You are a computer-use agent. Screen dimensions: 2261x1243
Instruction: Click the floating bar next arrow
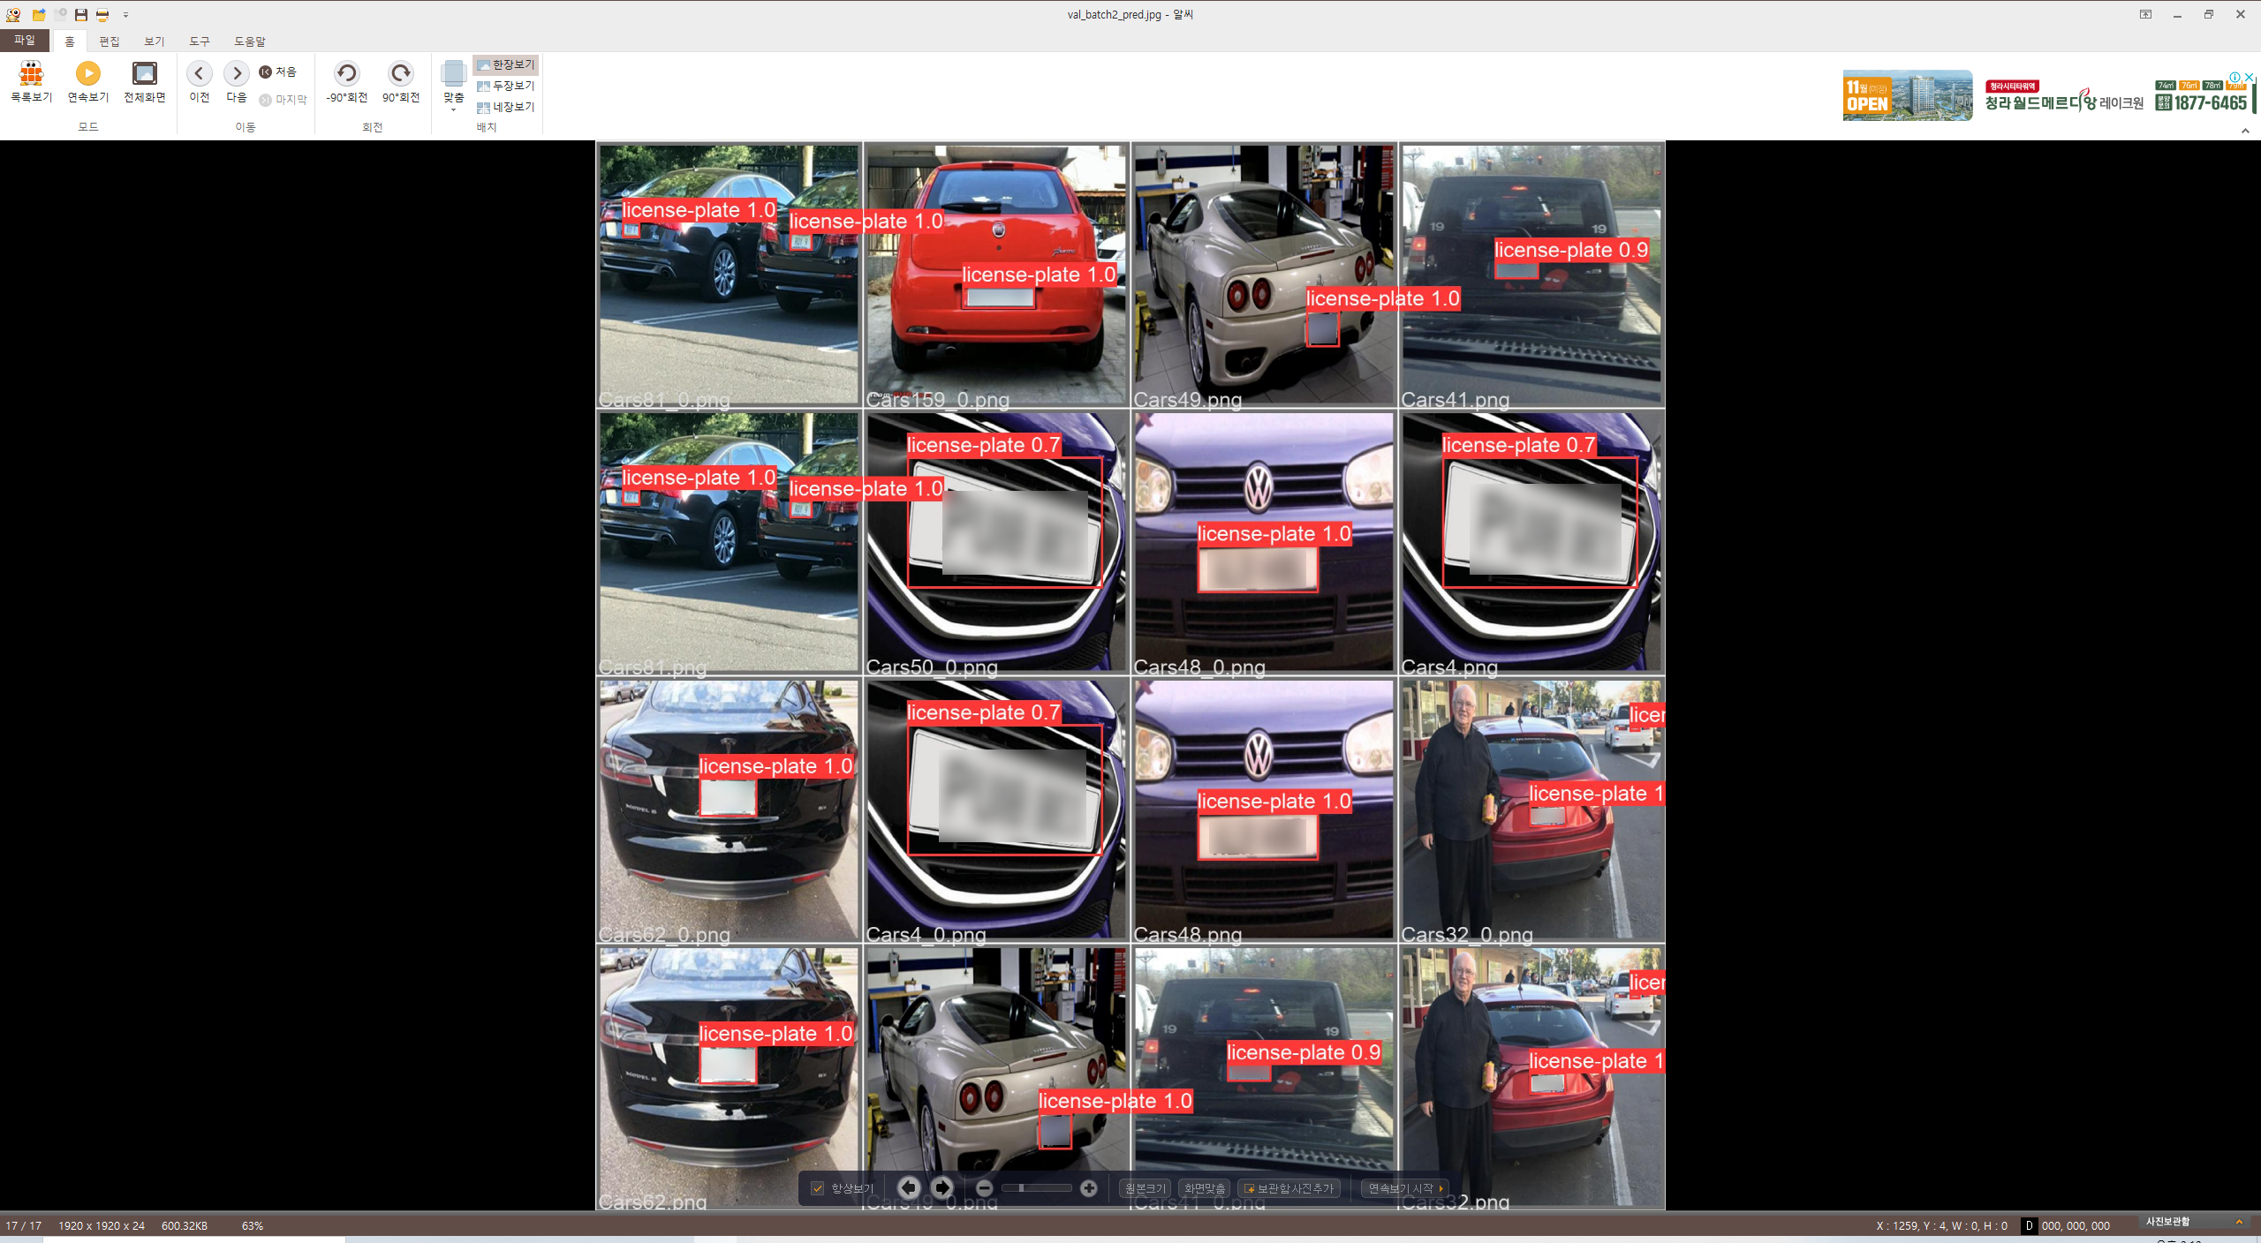click(942, 1188)
